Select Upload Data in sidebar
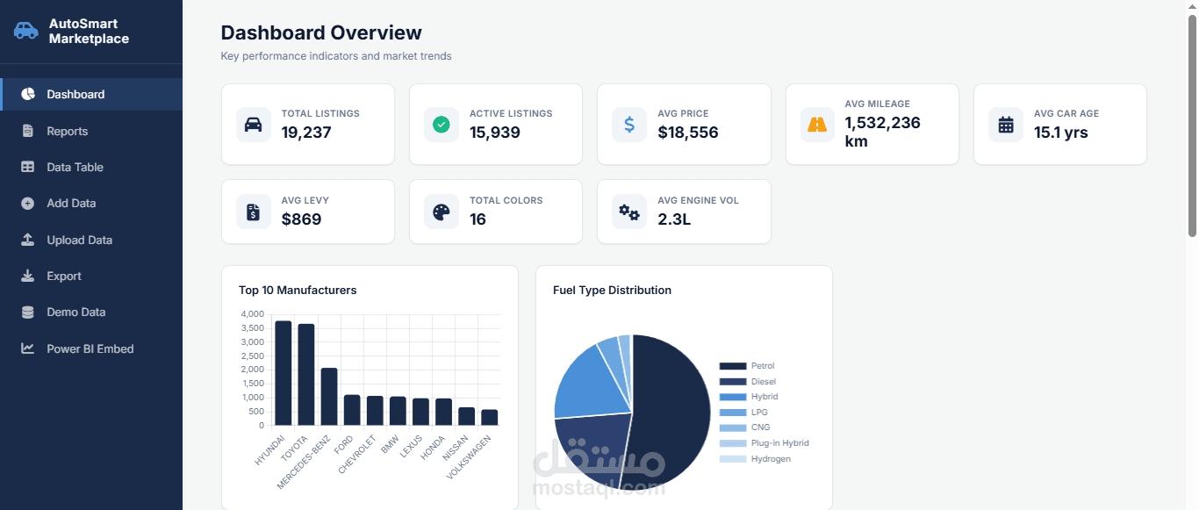Image resolution: width=1199 pixels, height=510 pixels. click(x=91, y=240)
